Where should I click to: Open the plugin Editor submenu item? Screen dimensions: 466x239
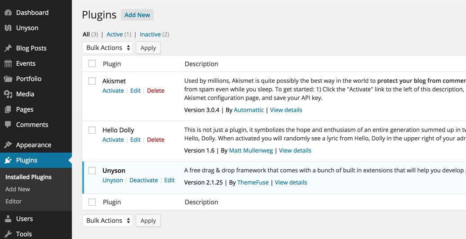coord(13,202)
